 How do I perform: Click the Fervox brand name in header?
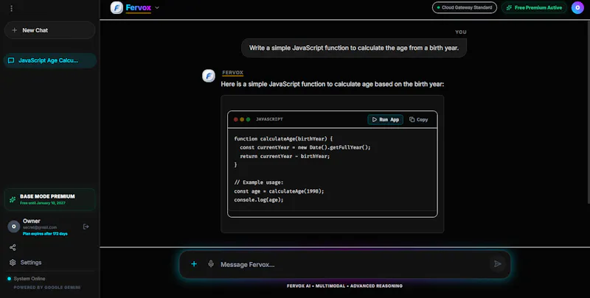click(139, 7)
